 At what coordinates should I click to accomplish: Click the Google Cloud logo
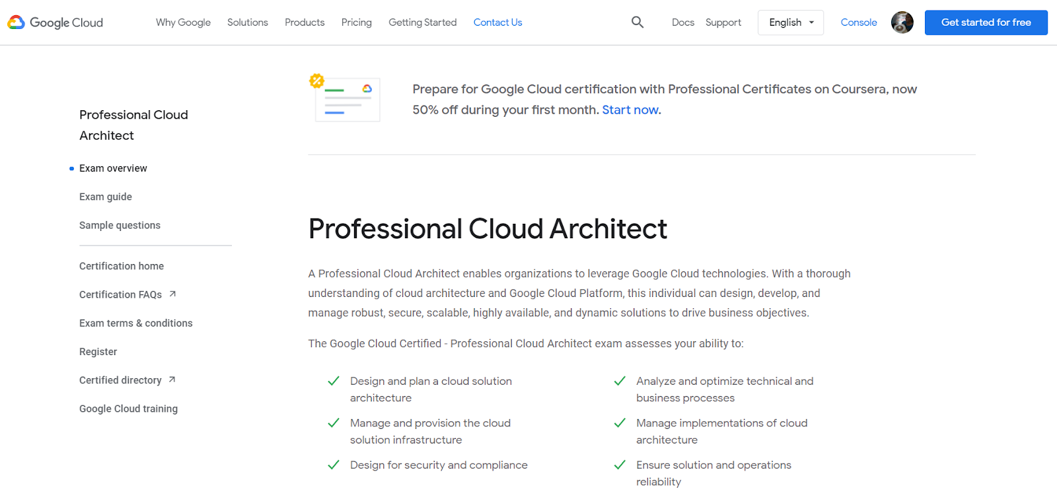[x=55, y=22]
